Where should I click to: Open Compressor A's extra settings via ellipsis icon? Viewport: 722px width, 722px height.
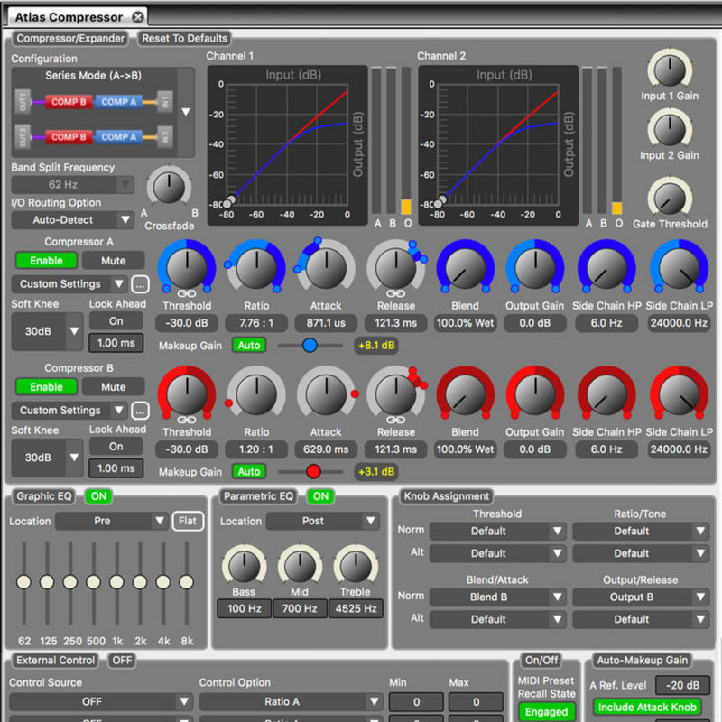coord(141,282)
